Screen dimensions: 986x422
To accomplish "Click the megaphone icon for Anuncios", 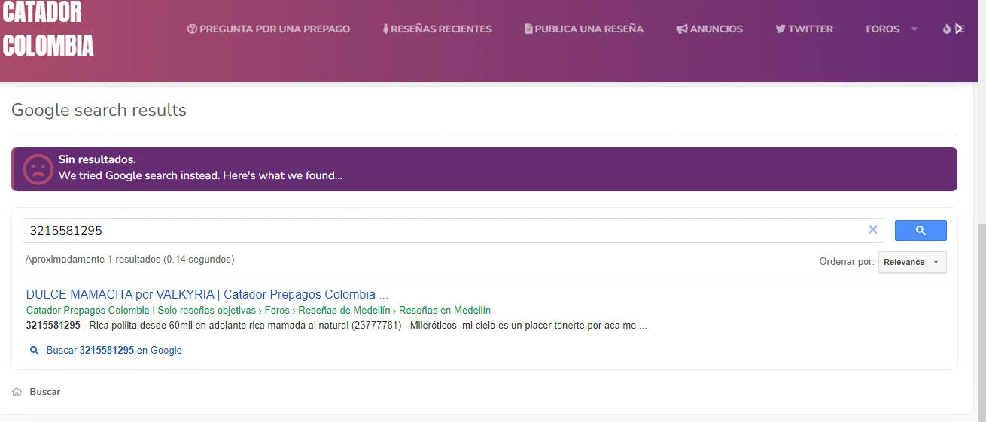I will click(x=682, y=29).
